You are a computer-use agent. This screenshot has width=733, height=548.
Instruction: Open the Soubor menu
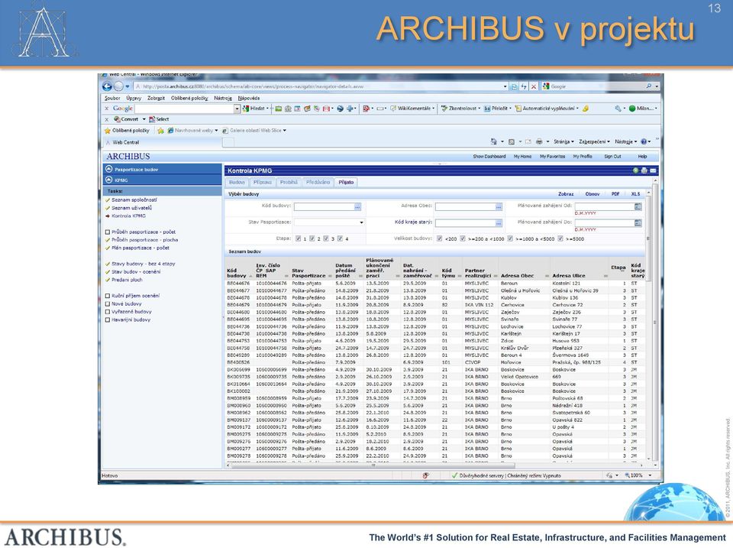112,99
